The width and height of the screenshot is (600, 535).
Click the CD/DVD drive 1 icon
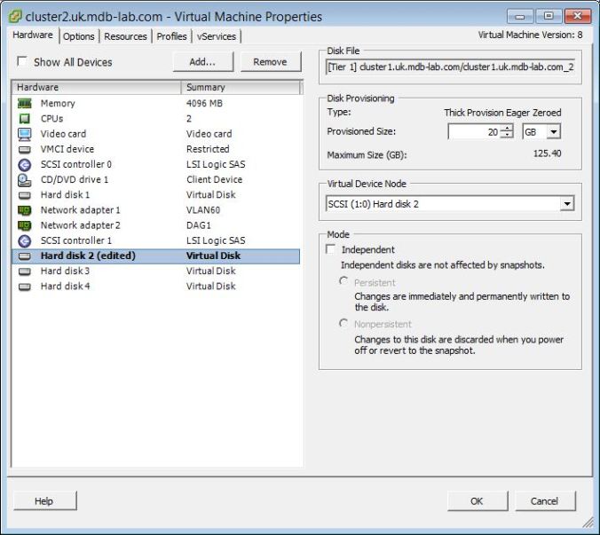(x=24, y=179)
